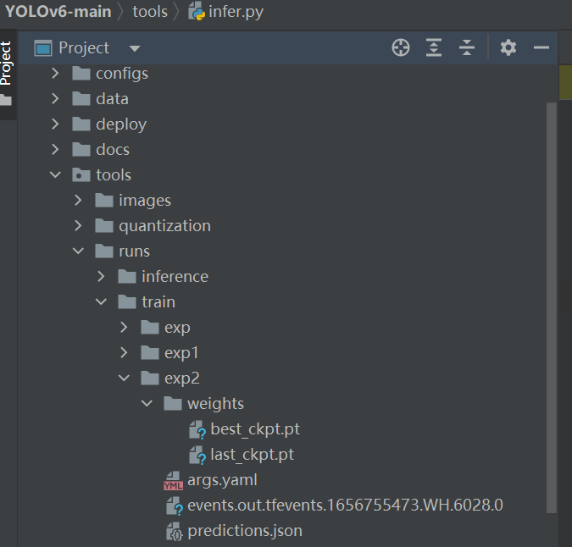Click the locate/select opened file crosshair icon

click(401, 47)
